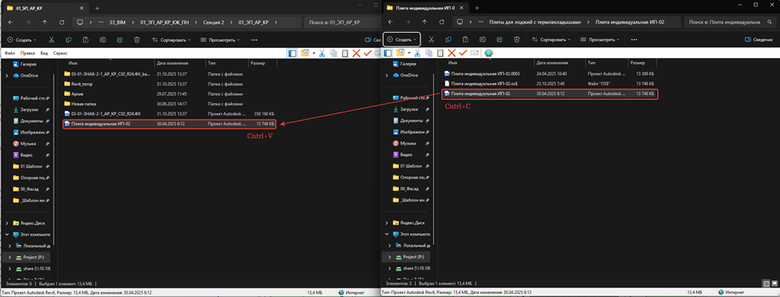Copy icon in left window's dark command bar
The height and width of the screenshot is (297, 780).
69,40
